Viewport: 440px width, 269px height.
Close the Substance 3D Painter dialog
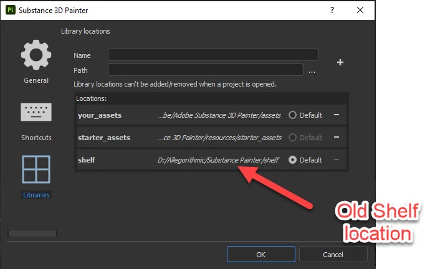(360, 10)
